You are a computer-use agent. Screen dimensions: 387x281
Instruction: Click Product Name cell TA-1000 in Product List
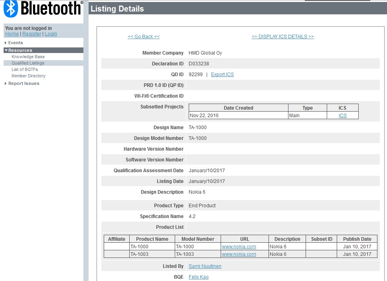coord(152,246)
